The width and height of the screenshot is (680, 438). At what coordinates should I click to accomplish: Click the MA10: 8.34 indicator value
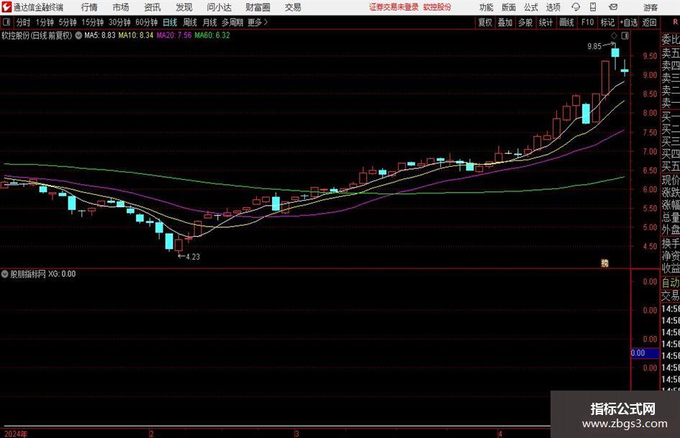[136, 35]
